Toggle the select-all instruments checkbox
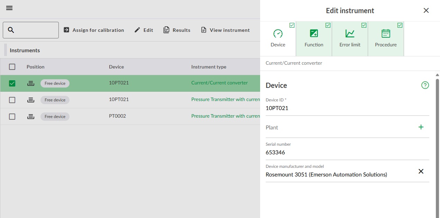The height and width of the screenshot is (218, 440). pos(12,67)
